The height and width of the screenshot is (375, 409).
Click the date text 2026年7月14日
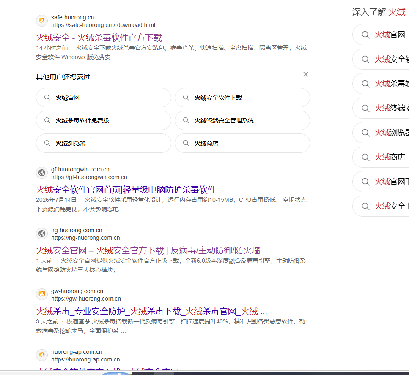pyautogui.click(x=56, y=200)
